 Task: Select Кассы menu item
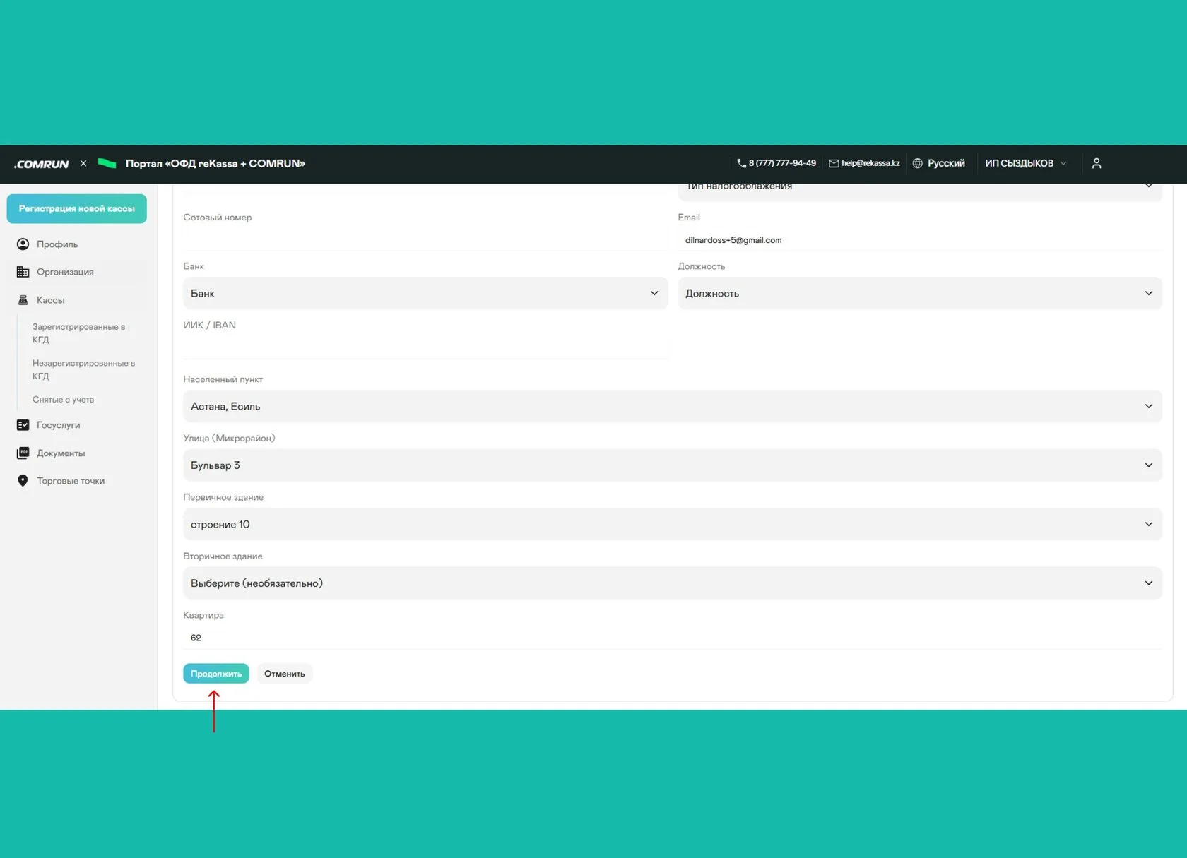(x=51, y=300)
